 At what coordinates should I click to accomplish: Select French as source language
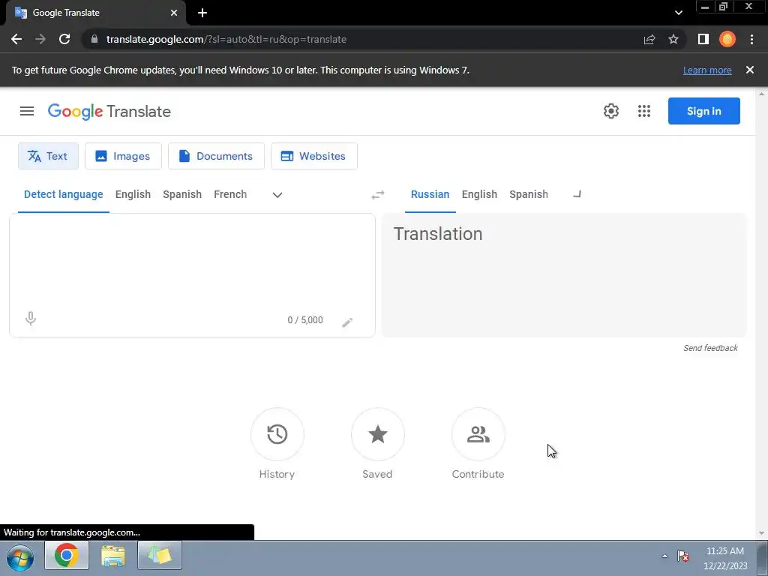pos(230,194)
